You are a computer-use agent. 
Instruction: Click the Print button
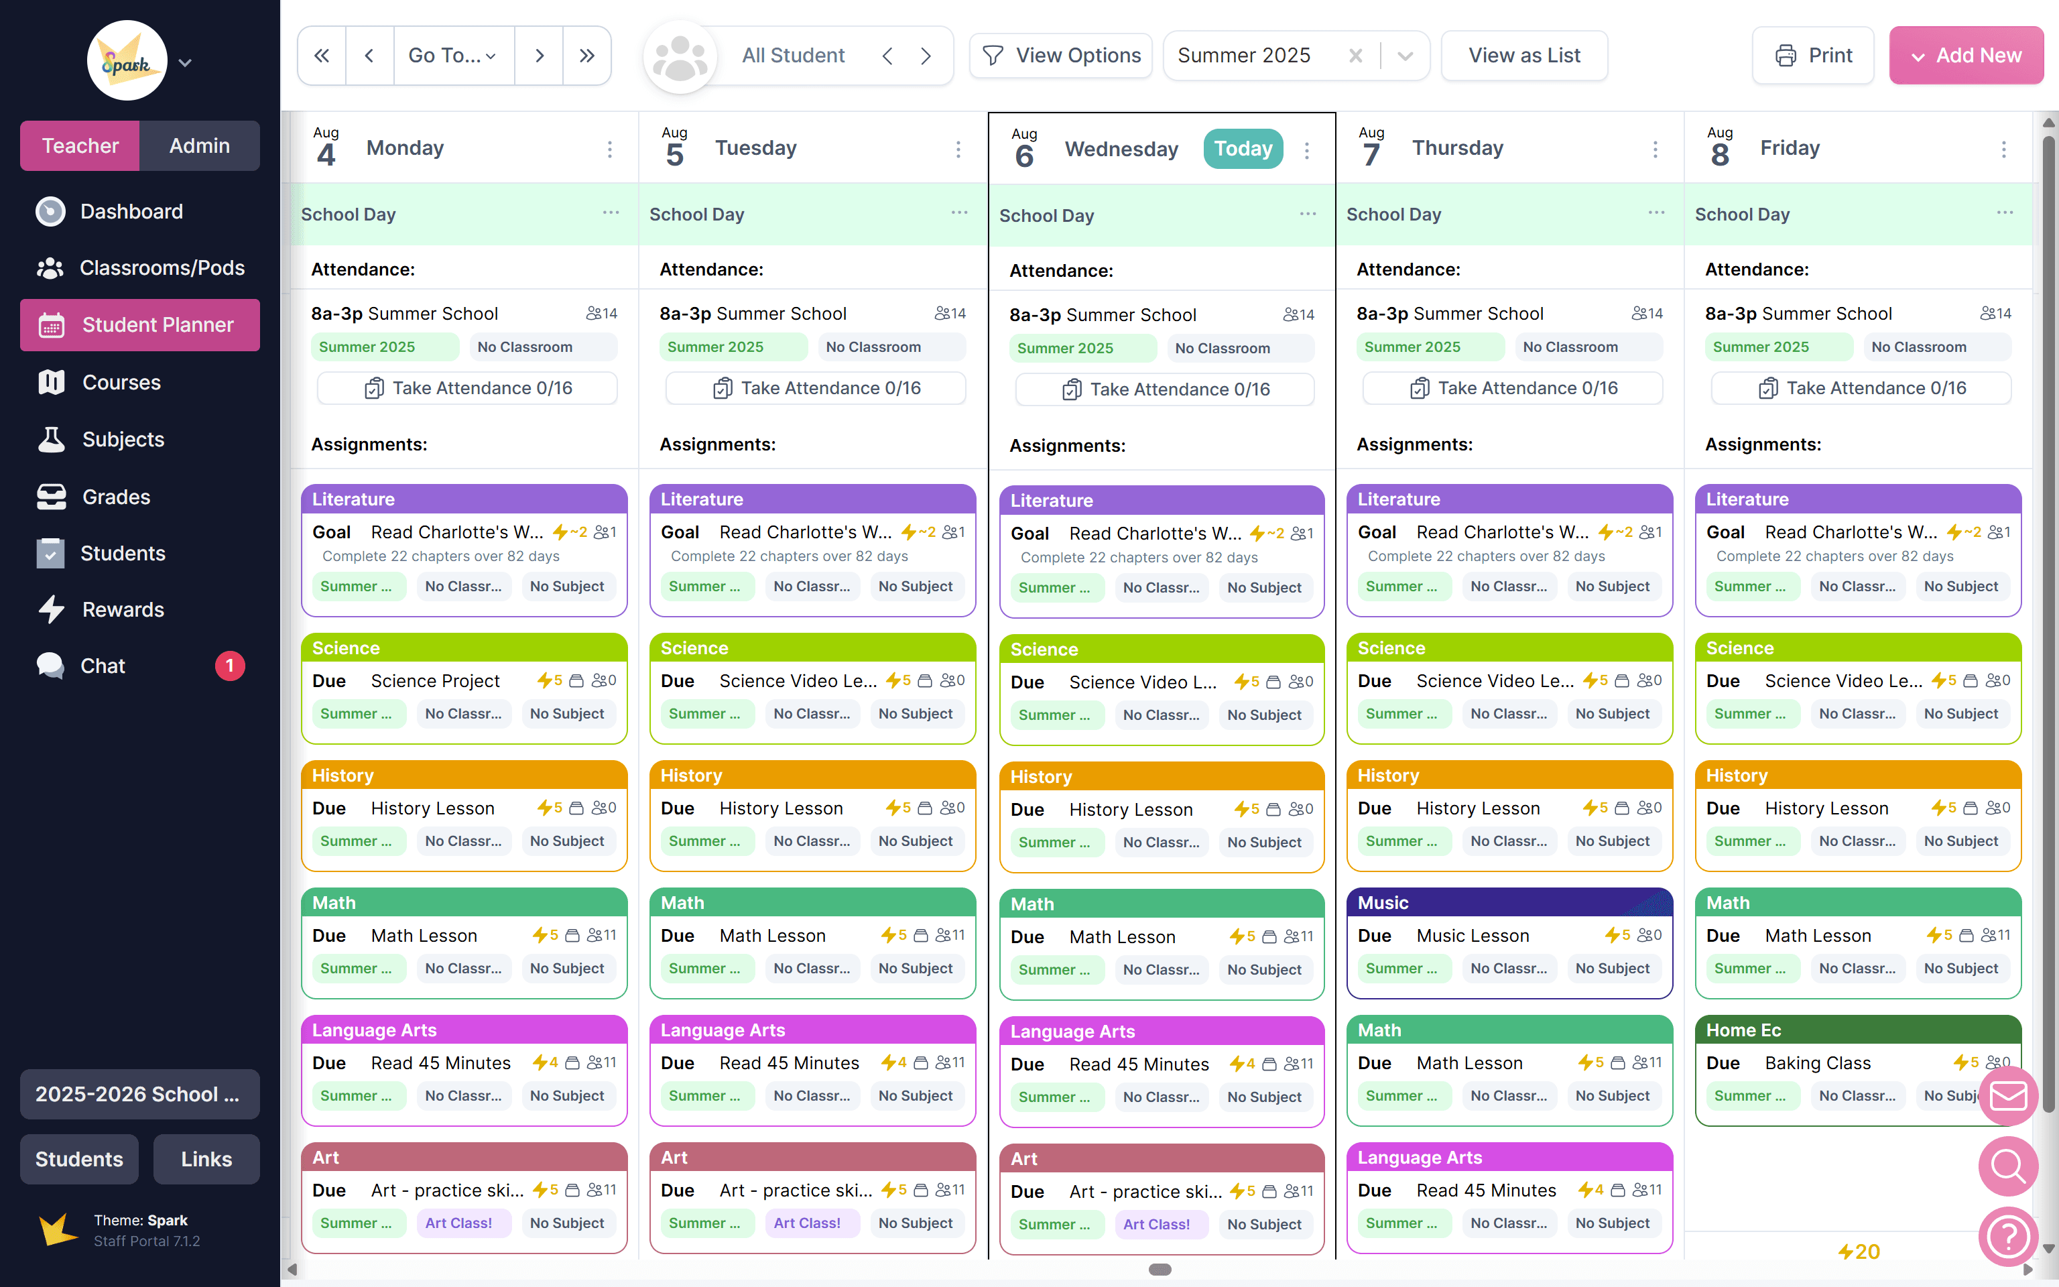(x=1813, y=56)
